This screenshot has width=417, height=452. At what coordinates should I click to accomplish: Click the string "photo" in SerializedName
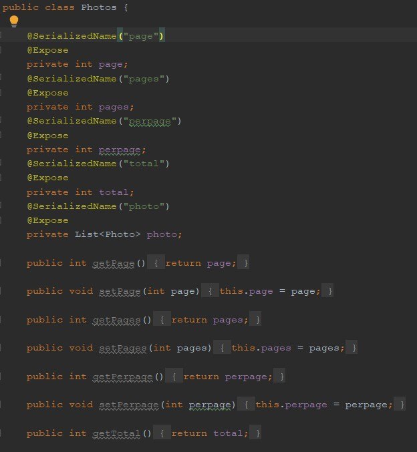coord(144,206)
